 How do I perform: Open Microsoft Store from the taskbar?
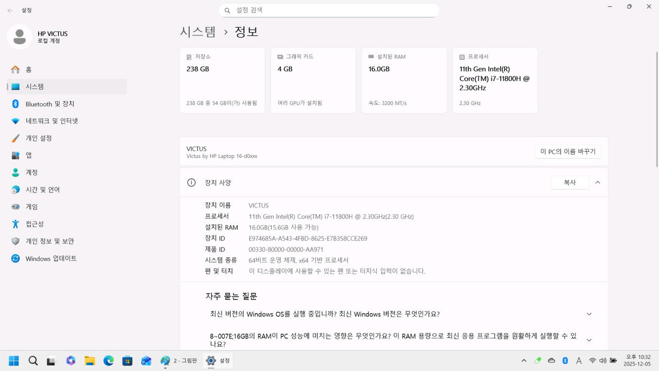pos(128,361)
